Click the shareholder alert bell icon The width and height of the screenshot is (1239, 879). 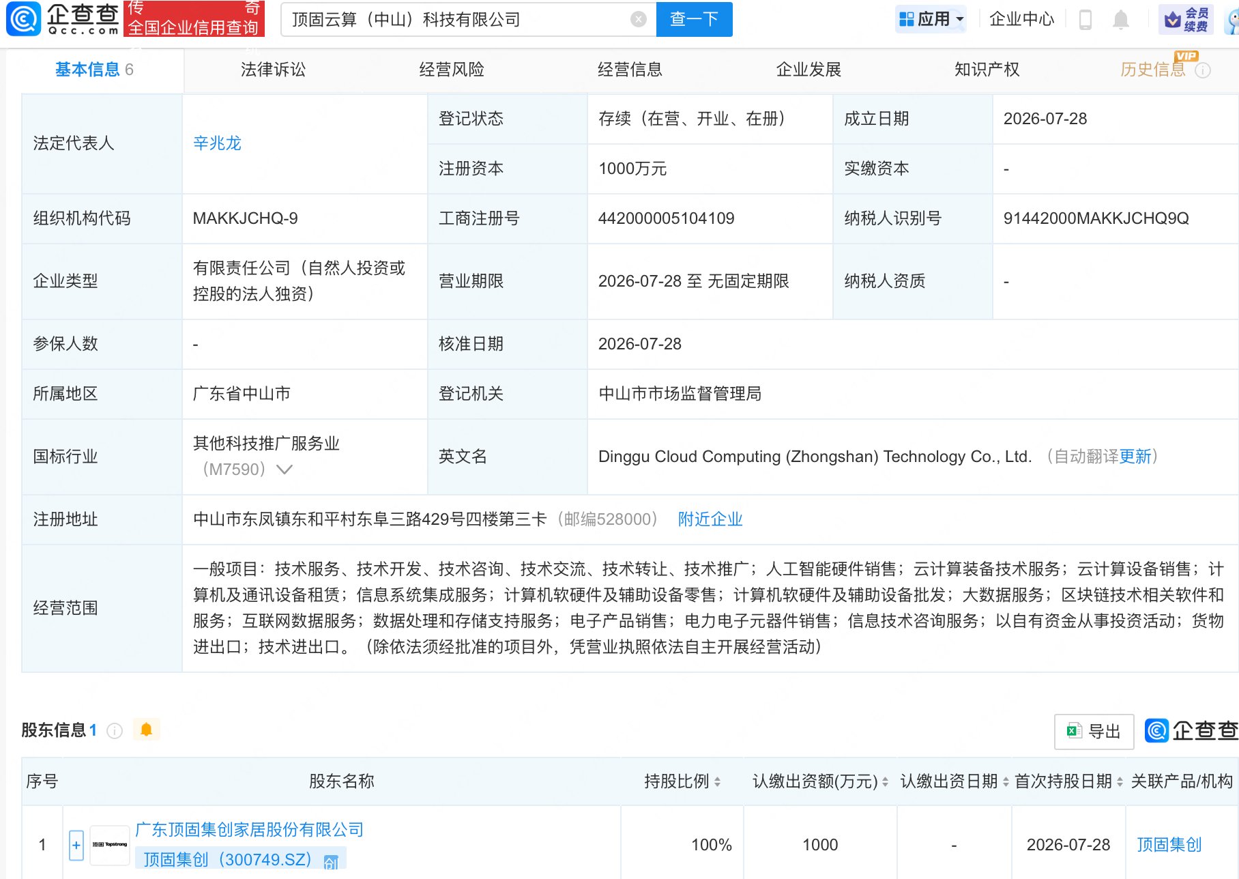tap(146, 730)
